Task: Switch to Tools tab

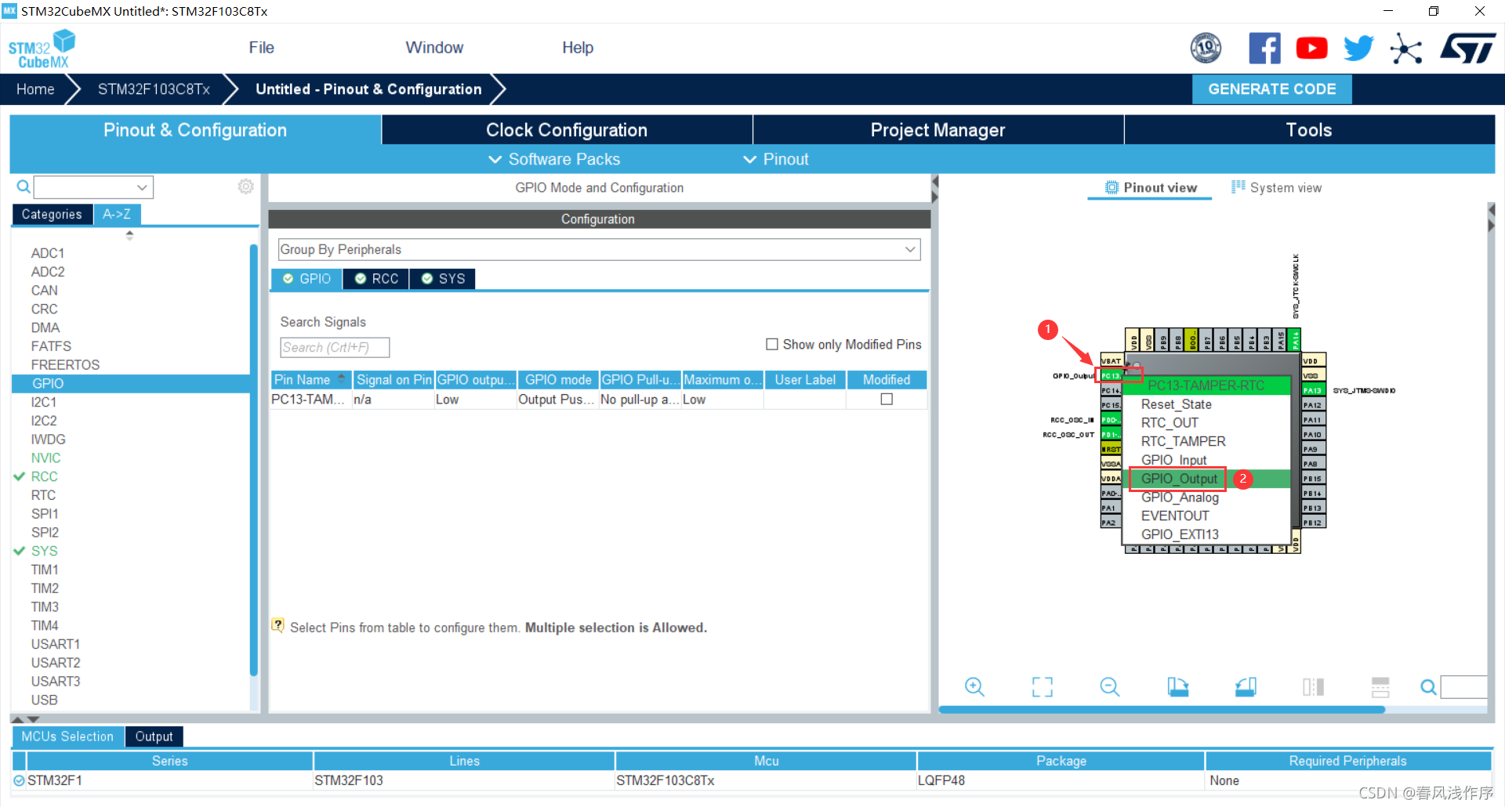Action: [x=1309, y=130]
